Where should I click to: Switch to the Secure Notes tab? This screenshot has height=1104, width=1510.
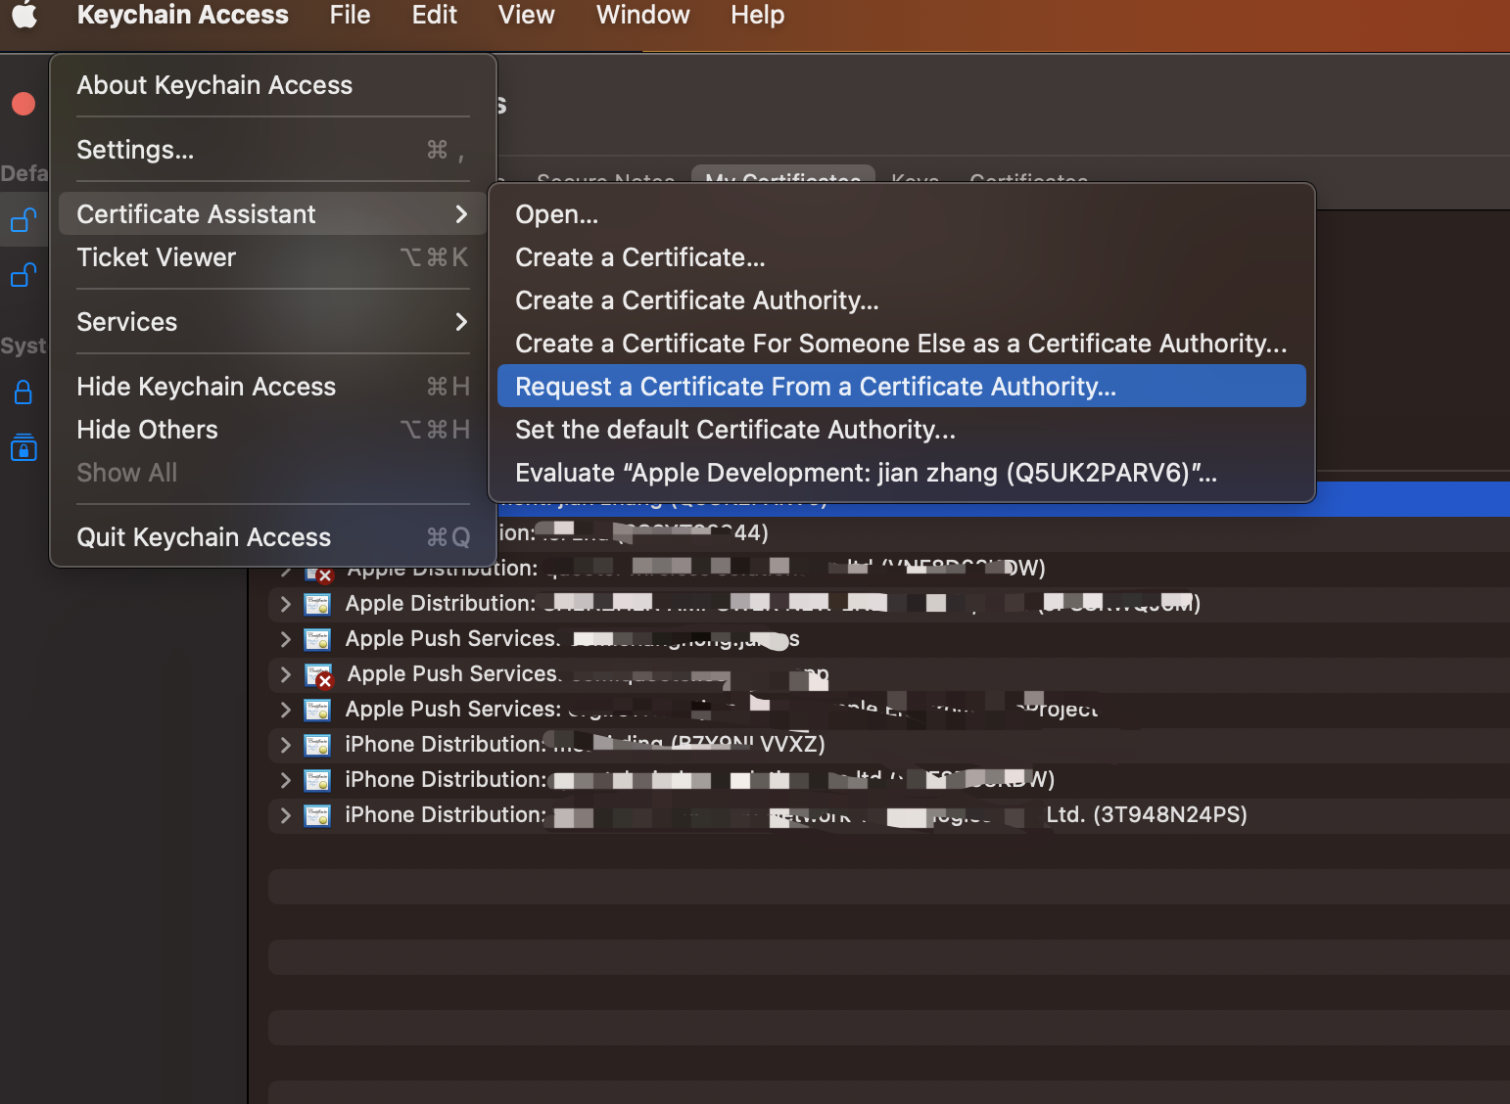pos(605,178)
